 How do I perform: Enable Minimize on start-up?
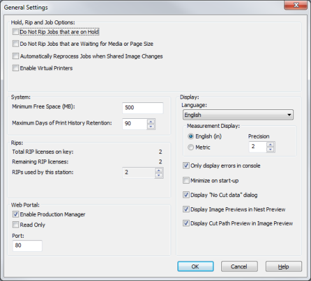coord(186,181)
